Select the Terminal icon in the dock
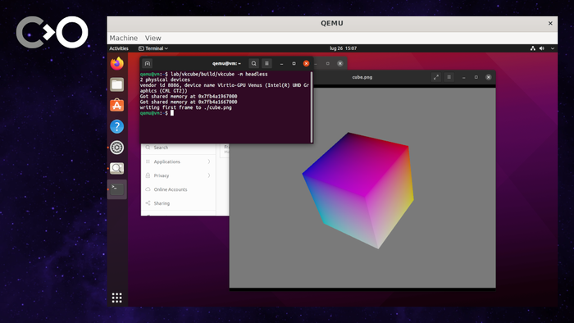Screen dimensions: 574x323 (116, 189)
